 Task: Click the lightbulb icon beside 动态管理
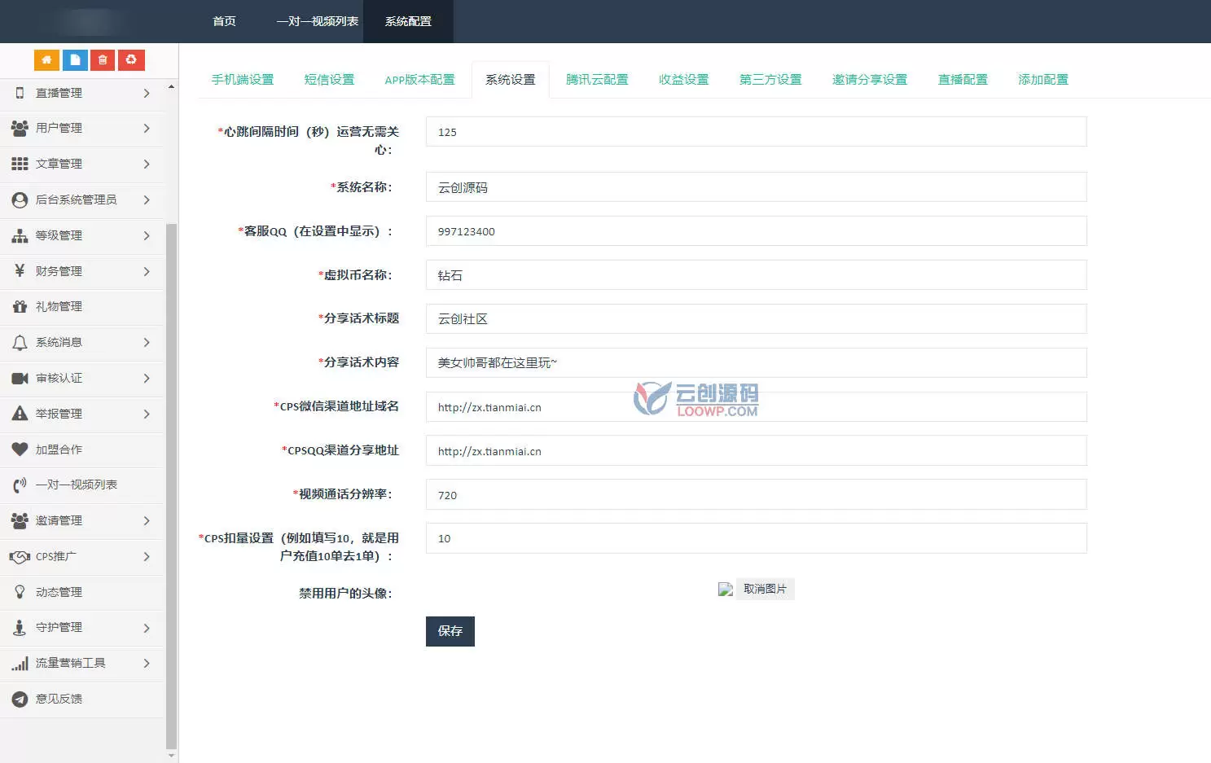pyautogui.click(x=20, y=592)
